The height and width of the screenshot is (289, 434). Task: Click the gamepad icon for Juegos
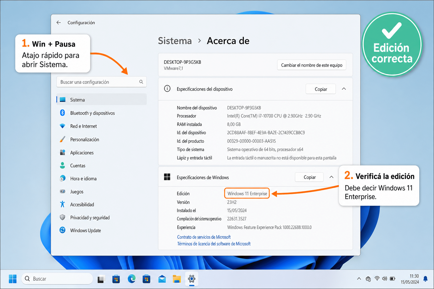62,191
